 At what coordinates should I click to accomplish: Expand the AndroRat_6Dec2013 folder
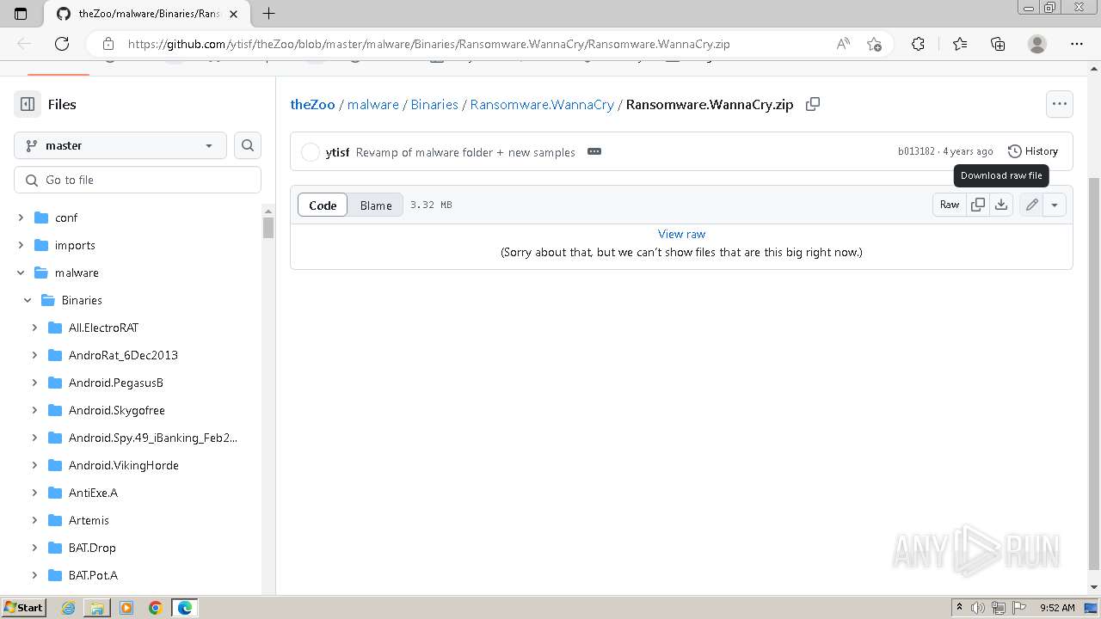(34, 355)
